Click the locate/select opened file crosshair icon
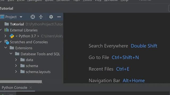The width and height of the screenshot is (170, 95). point(33,17)
